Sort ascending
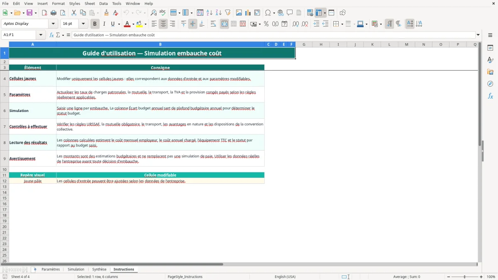Viewport: 498px width, 280px height. tap(210, 13)
